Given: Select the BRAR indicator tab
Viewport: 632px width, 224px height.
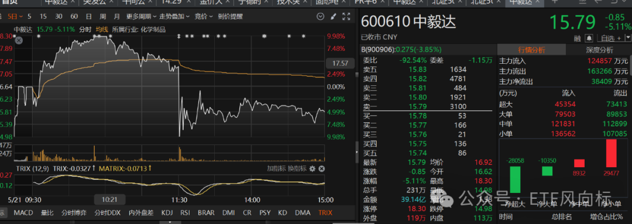Looking at the screenshot, I should click(x=206, y=213).
